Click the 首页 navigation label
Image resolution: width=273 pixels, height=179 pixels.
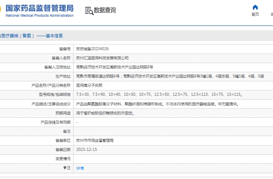(255, 14)
